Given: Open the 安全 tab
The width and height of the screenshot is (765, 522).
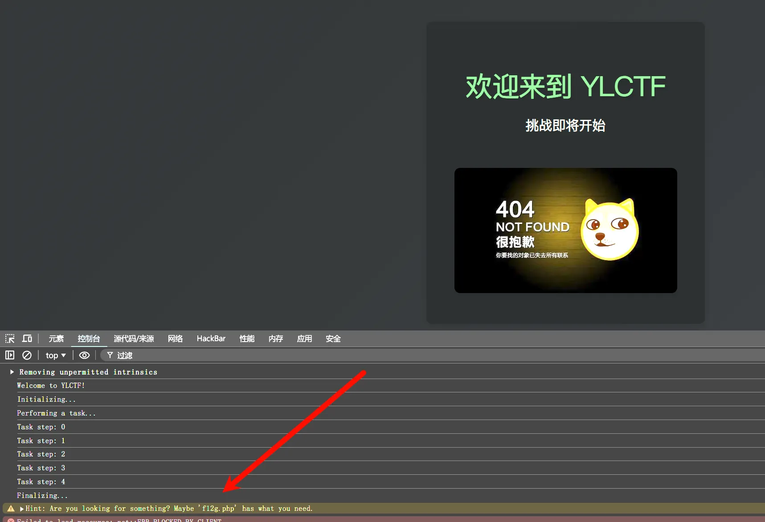Looking at the screenshot, I should tap(333, 338).
